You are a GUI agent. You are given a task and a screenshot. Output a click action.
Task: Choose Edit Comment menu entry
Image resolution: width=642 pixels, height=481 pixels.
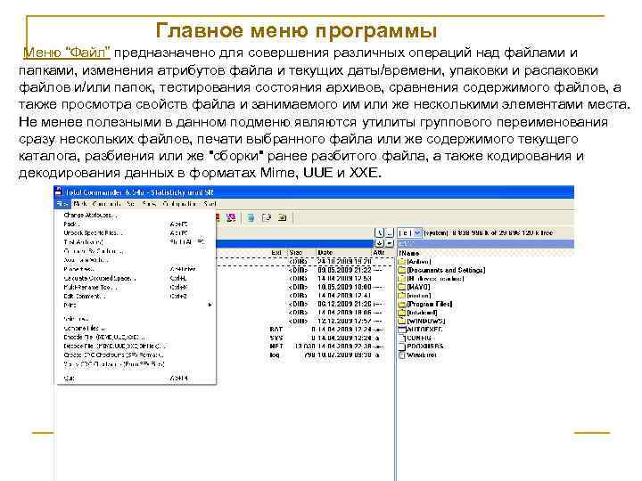[x=136, y=296]
